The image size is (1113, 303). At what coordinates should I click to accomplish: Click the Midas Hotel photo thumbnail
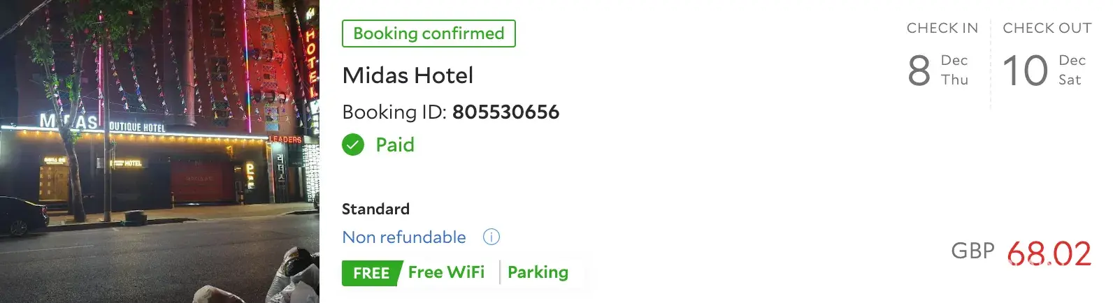(159, 151)
